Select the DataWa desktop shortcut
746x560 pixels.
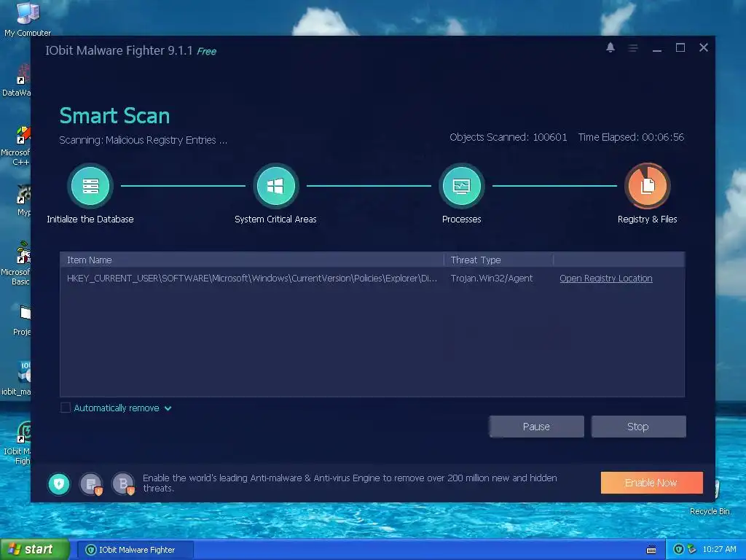[19, 81]
